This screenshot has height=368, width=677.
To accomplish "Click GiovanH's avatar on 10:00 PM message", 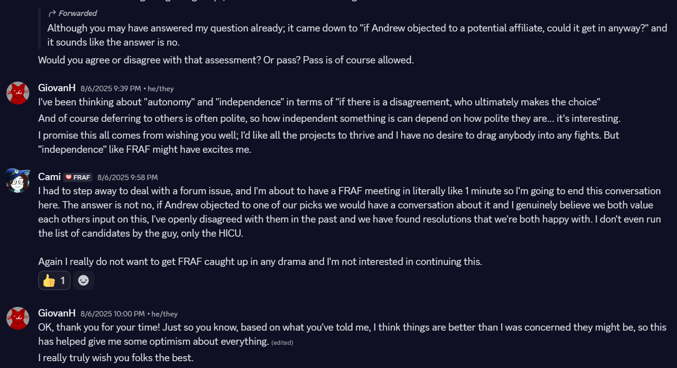I will [x=18, y=318].
